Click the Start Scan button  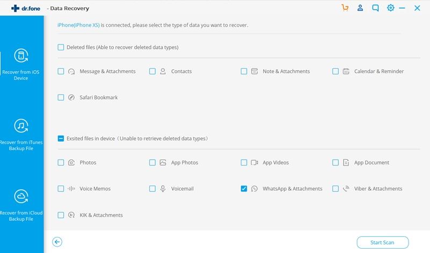(383, 242)
